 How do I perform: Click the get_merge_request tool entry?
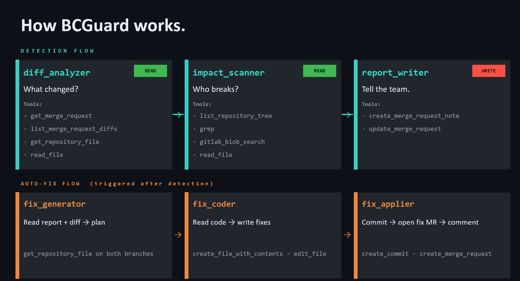tap(61, 116)
